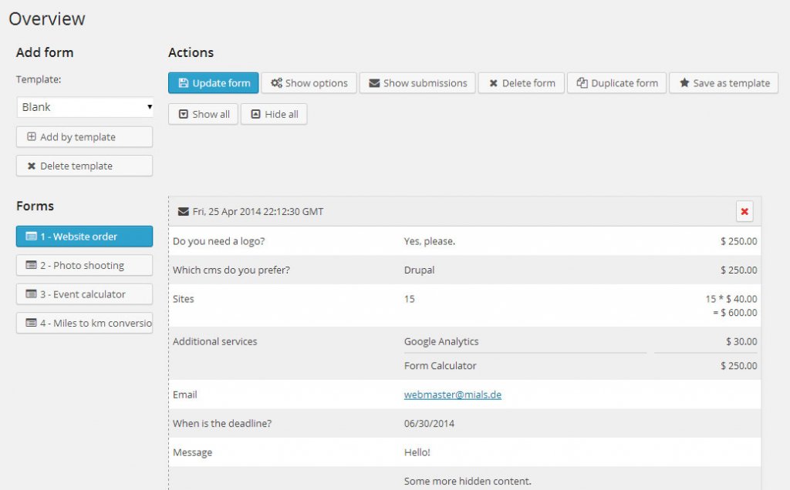Click the 'Yes, please.' answer
The height and width of the screenshot is (490, 790).
pos(429,241)
